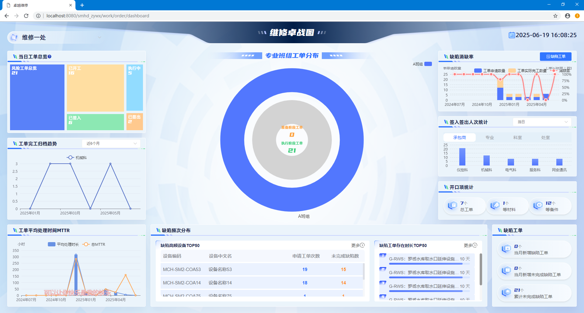Click the 等备件 icon in 开口项统计
Image resolution: width=584 pixels, height=313 pixels.
[538, 206]
